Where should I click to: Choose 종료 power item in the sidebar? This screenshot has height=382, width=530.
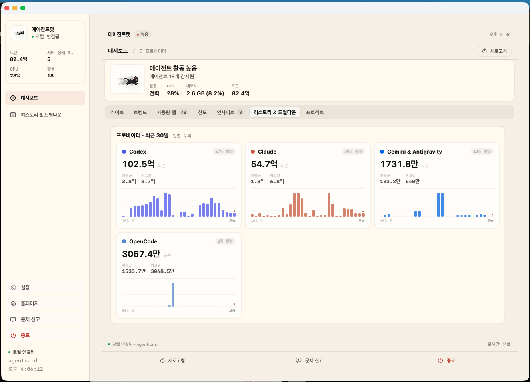pyautogui.click(x=45, y=335)
